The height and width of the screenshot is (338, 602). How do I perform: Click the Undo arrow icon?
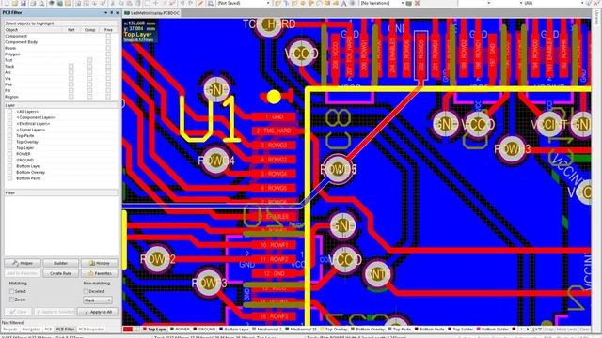coord(182,3)
